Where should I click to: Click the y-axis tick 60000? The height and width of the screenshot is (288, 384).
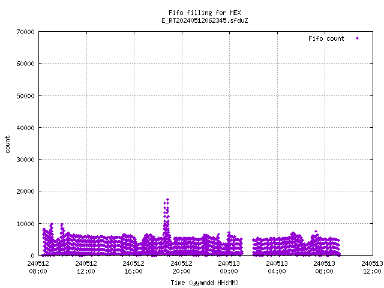tap(25, 64)
